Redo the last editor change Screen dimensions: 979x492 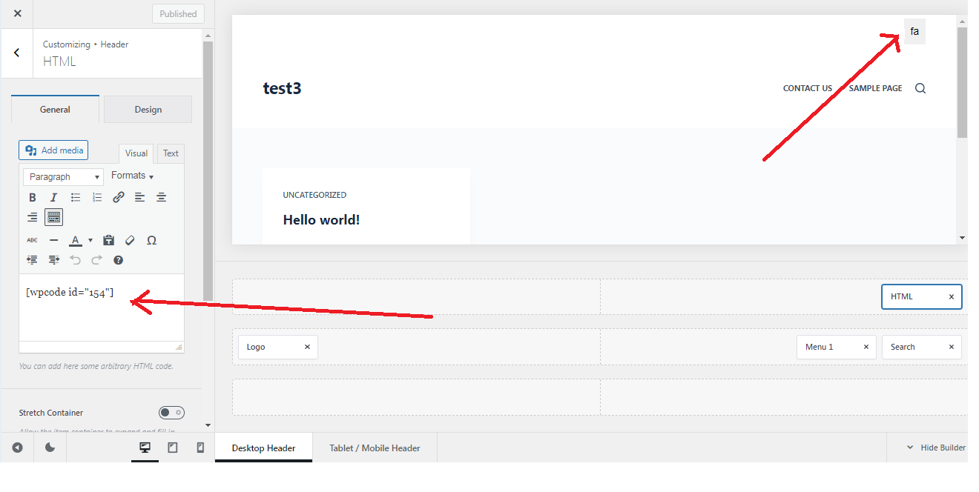(96, 260)
